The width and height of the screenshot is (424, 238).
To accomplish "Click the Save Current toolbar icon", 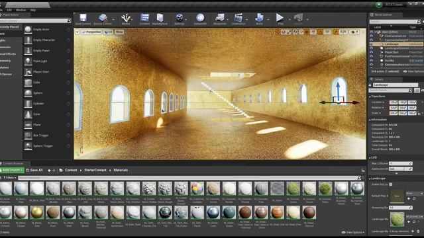I will coord(83,19).
